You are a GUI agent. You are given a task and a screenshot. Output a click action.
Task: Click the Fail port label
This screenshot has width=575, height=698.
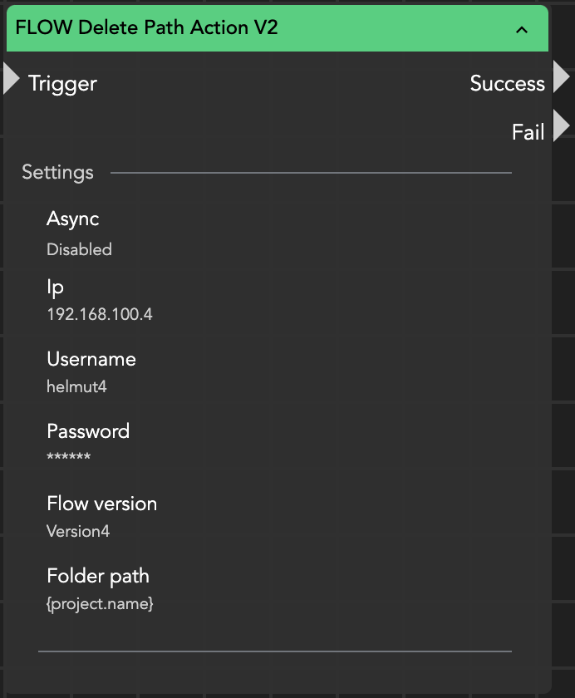[528, 132]
